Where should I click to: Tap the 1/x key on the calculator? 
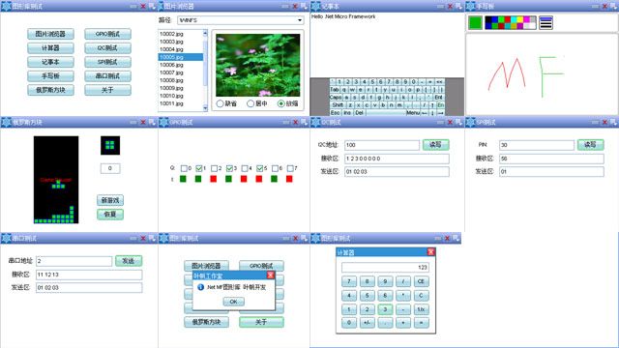pyautogui.click(x=421, y=309)
